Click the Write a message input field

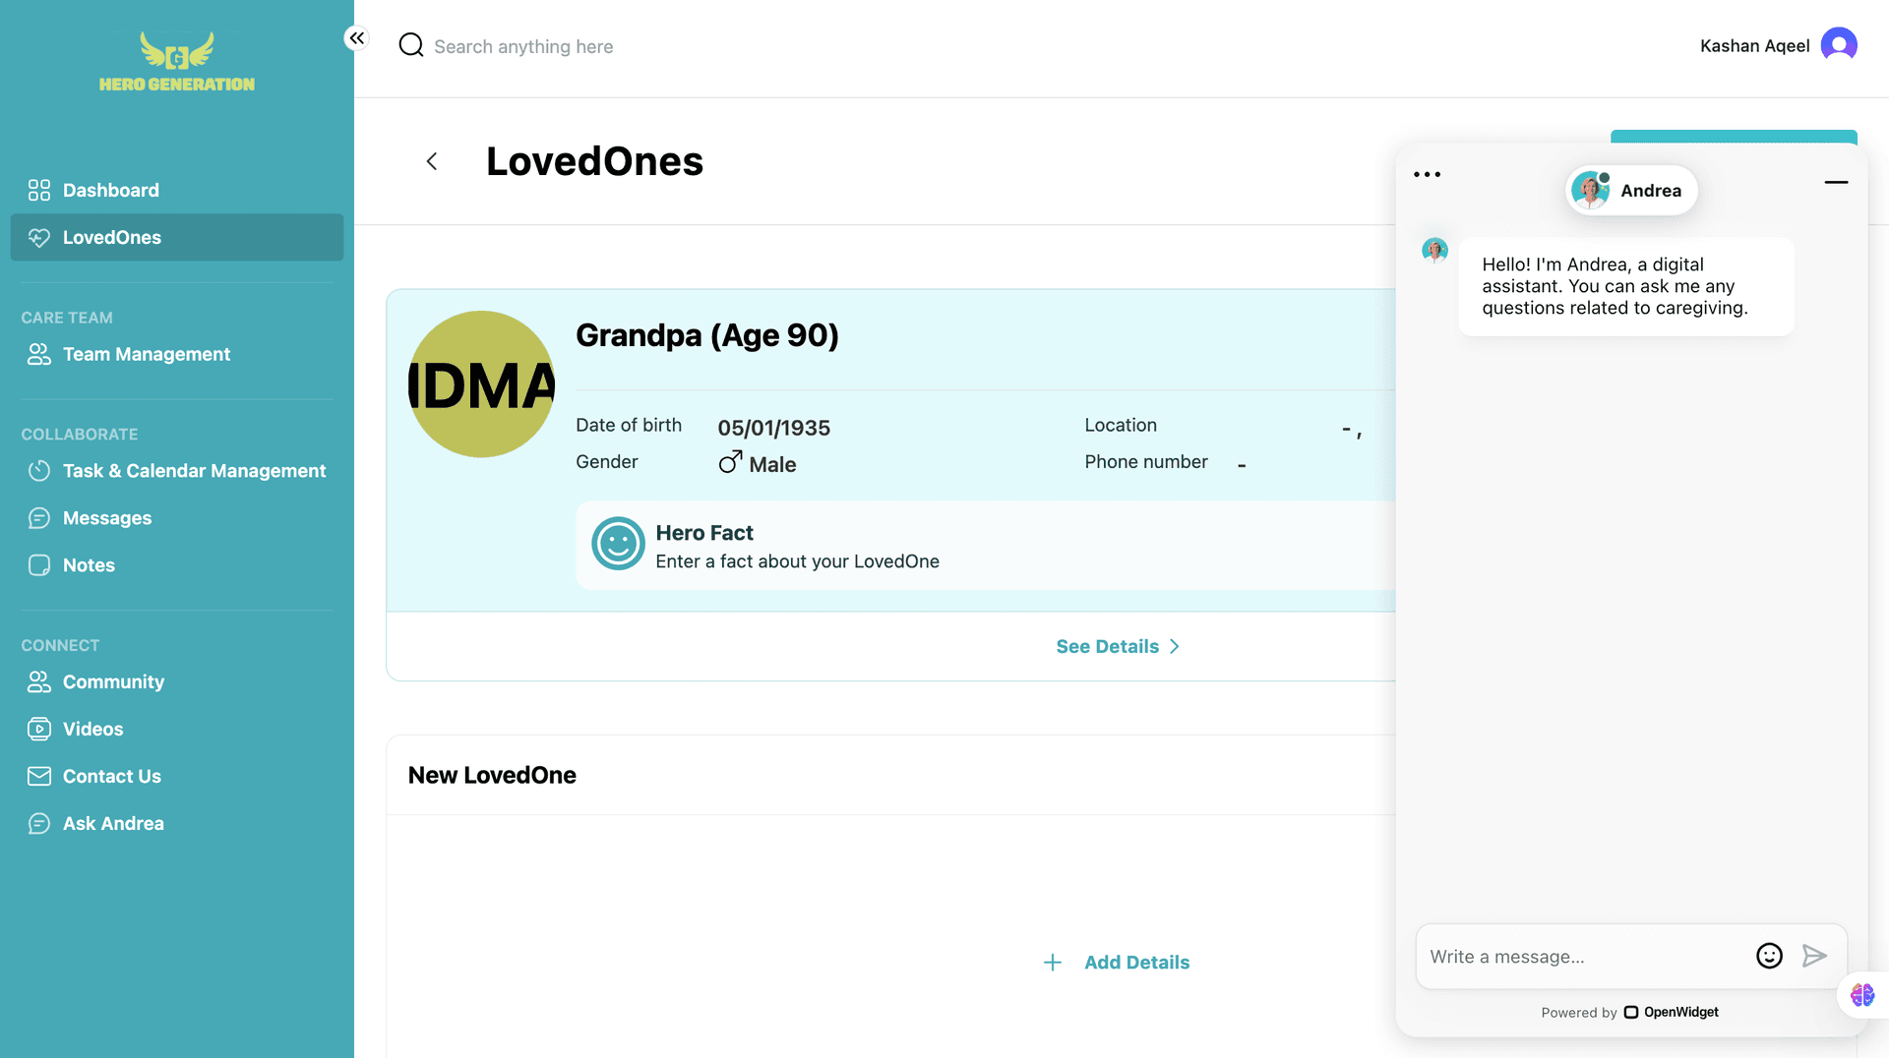coord(1584,957)
